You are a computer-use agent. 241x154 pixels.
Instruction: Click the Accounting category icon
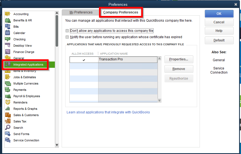point(7,14)
